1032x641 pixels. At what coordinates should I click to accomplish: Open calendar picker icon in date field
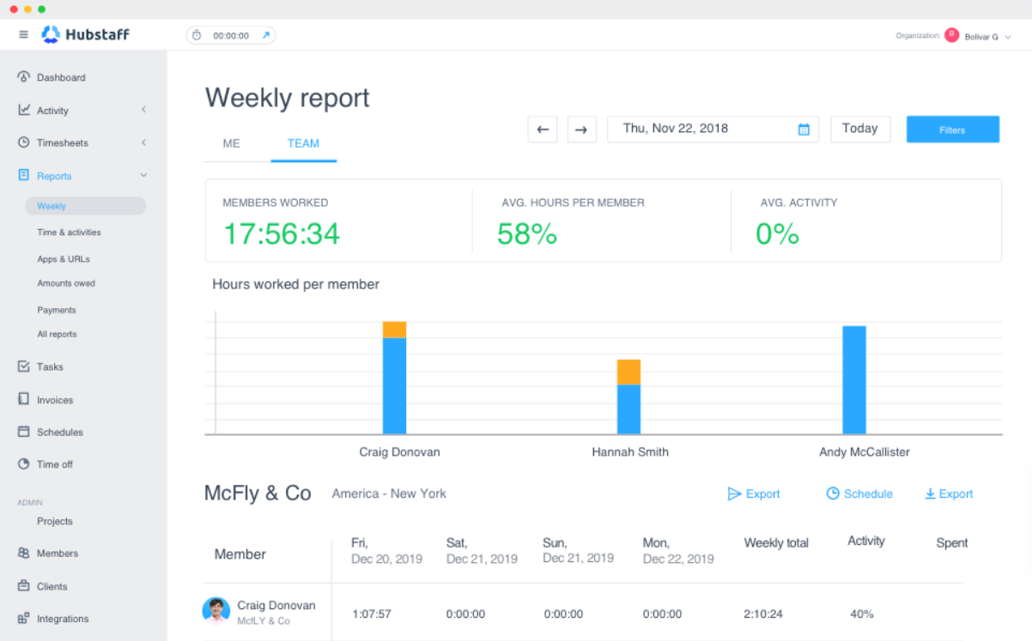click(x=804, y=130)
